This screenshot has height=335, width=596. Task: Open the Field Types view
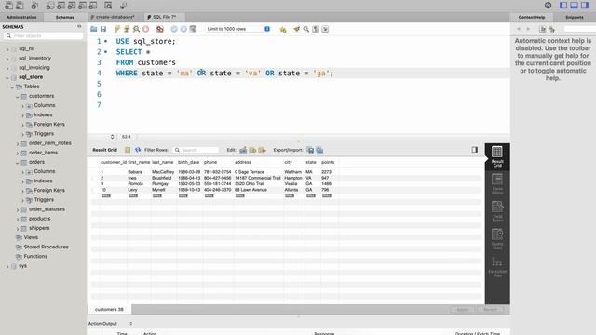(x=497, y=211)
